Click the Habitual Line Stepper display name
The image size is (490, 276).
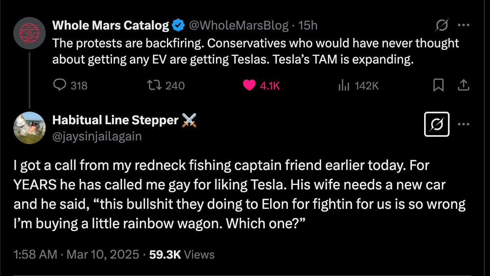click(115, 120)
